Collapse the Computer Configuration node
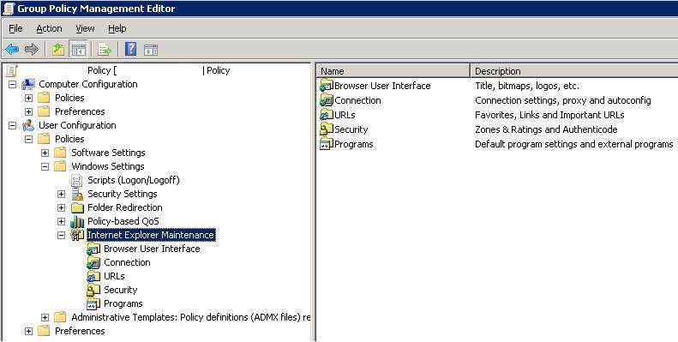This screenshot has height=342, width=678. click(13, 84)
